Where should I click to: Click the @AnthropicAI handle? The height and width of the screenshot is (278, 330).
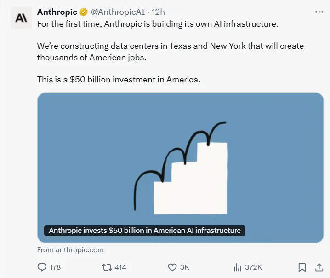(x=117, y=12)
